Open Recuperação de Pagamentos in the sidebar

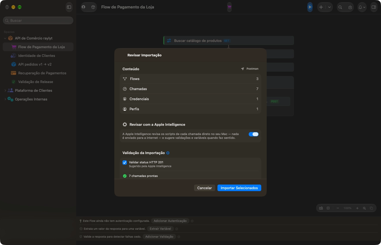point(38,73)
